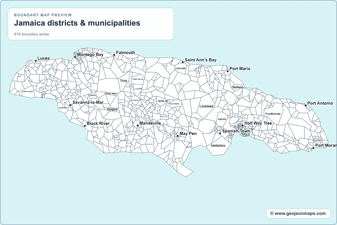Select the Quick Step district label
This screenshot has height=225, width=337.
[x=111, y=93]
